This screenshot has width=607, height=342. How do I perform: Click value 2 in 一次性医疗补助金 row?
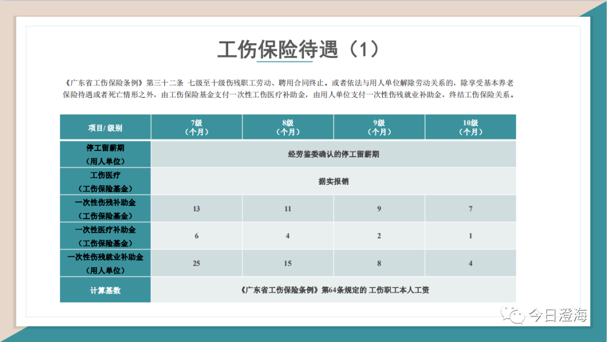click(379, 236)
